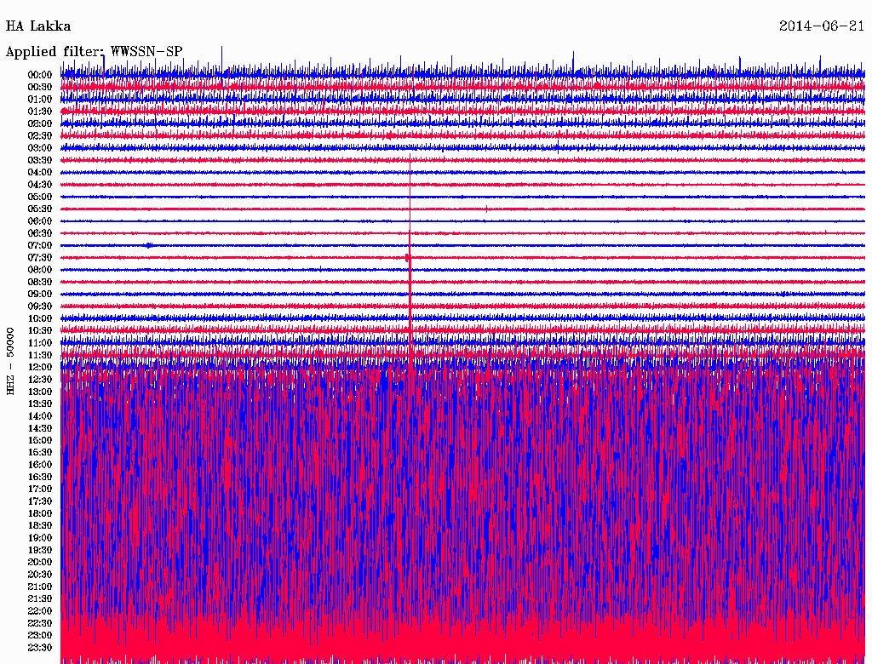This screenshot has height=664, width=872.
Task: Select the 05:30 time row label
Action: (x=40, y=209)
